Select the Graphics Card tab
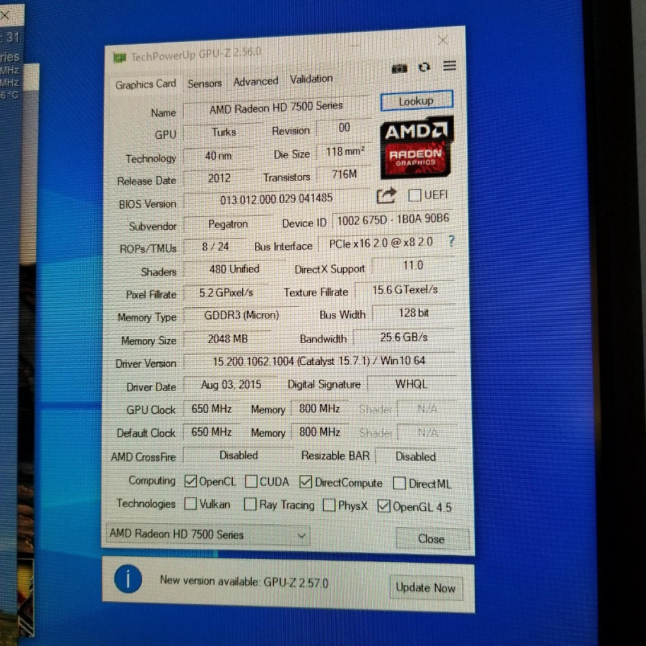 pos(146,85)
